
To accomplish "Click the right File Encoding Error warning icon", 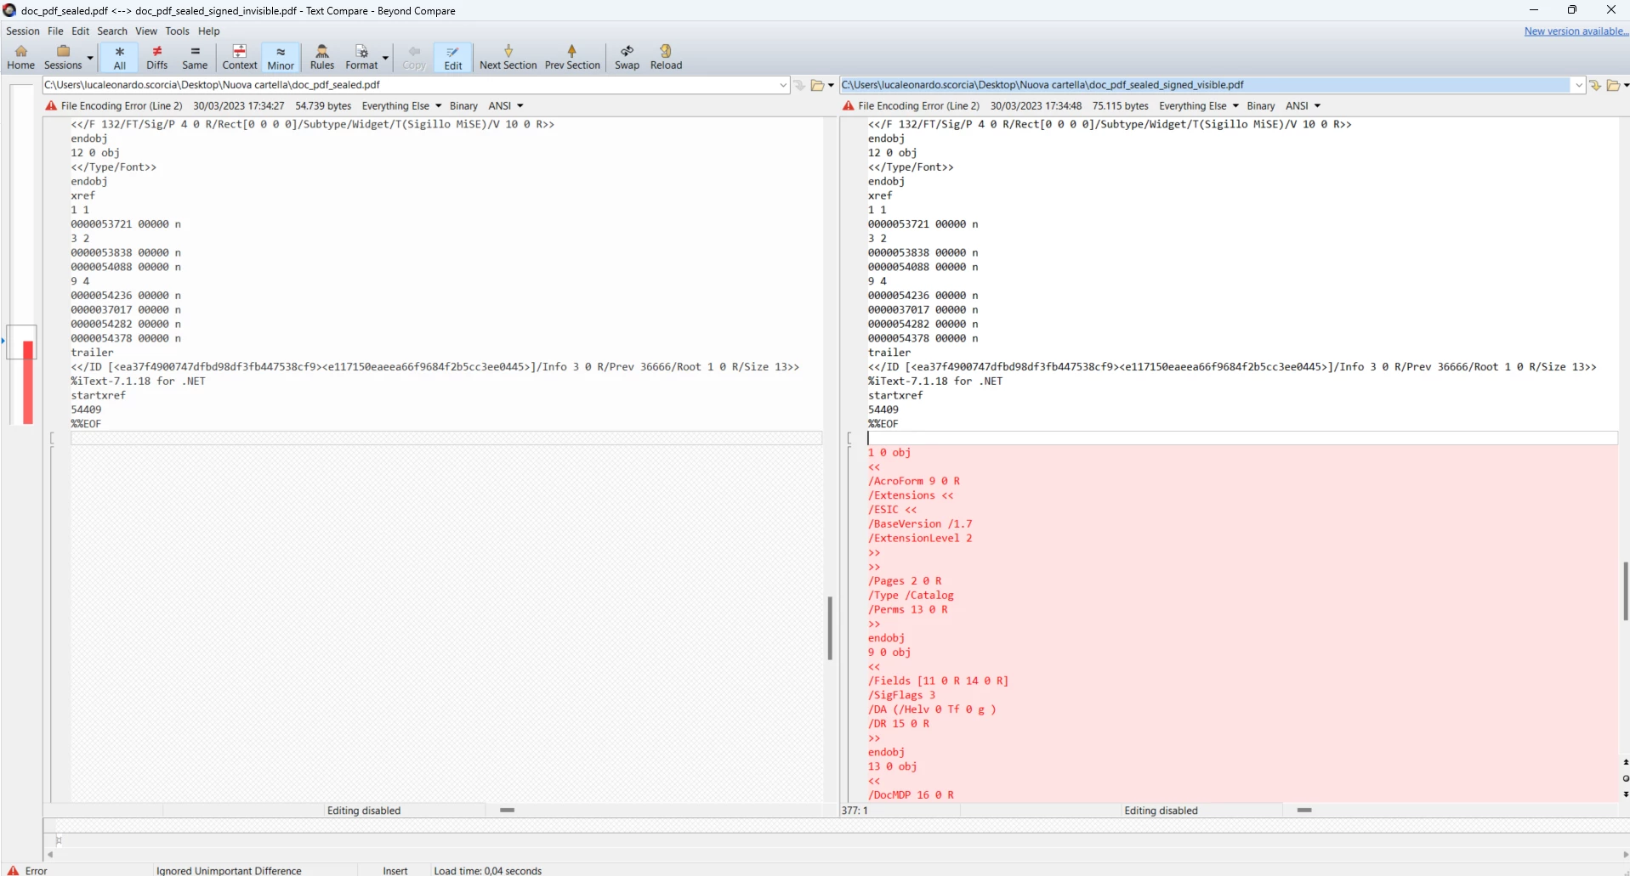I will pos(848,106).
